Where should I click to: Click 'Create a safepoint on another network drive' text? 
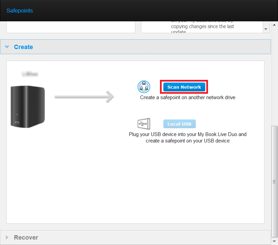(x=188, y=97)
